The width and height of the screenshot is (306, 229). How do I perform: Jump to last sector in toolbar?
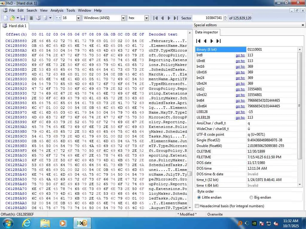pyautogui.click(x=176, y=18)
